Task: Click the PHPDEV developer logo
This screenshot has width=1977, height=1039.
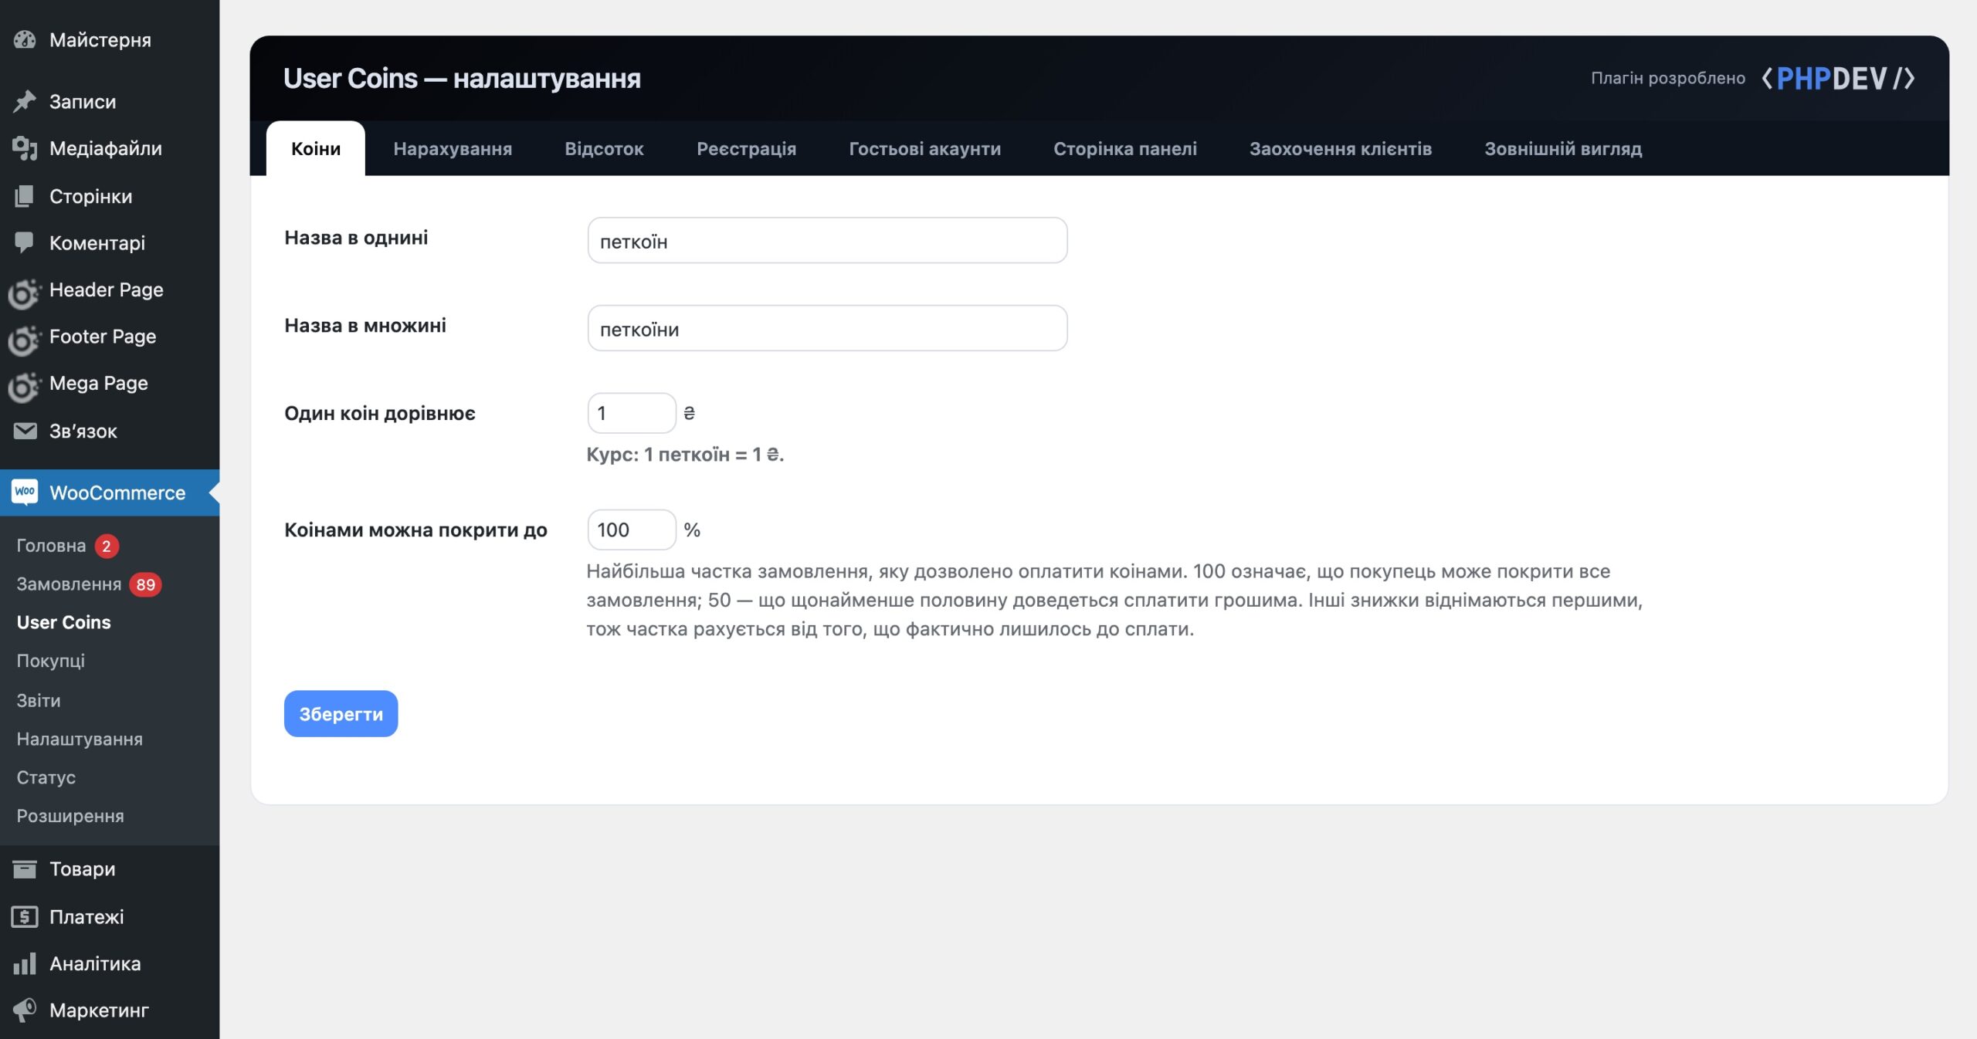Action: [x=1838, y=78]
